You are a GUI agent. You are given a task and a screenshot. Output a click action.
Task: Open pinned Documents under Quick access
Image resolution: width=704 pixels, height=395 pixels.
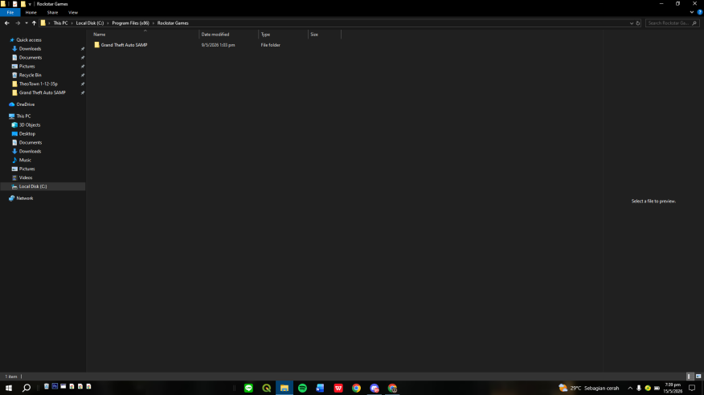31,57
